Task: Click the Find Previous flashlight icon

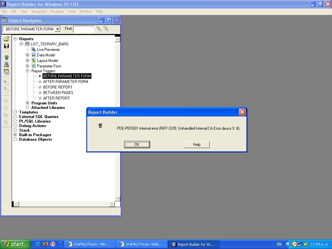Action: click(x=106, y=29)
